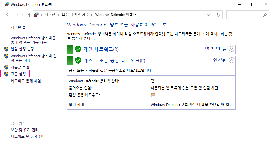Image resolution: width=273 pixels, height=145 pixels.
Task: Open Windows Defender 방화벽 설정 또는 해제
Action: (x=34, y=58)
